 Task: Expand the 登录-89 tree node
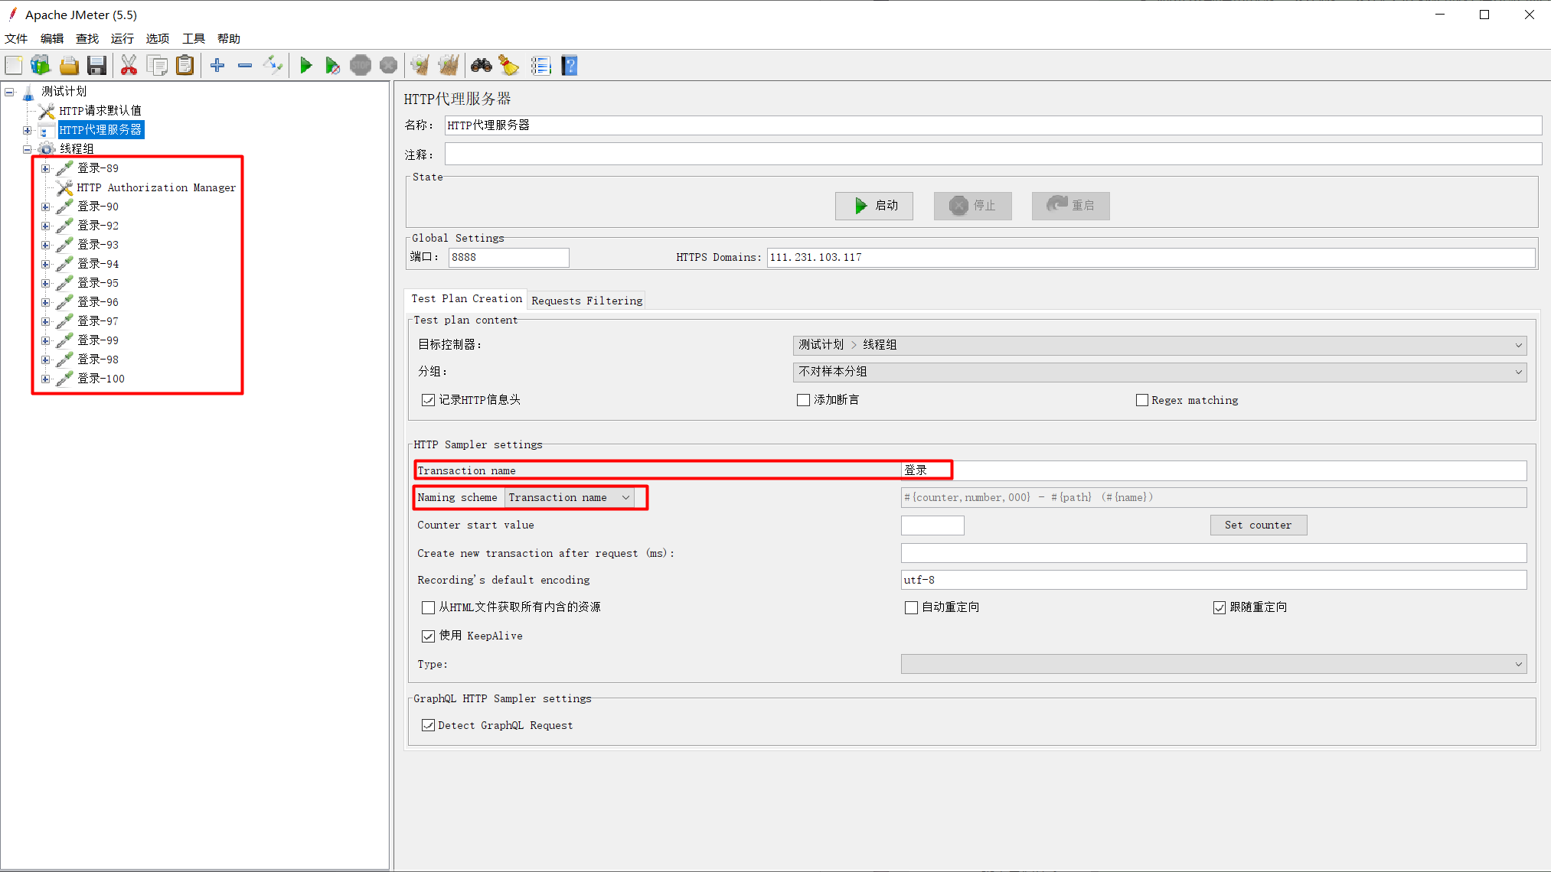[x=45, y=168]
